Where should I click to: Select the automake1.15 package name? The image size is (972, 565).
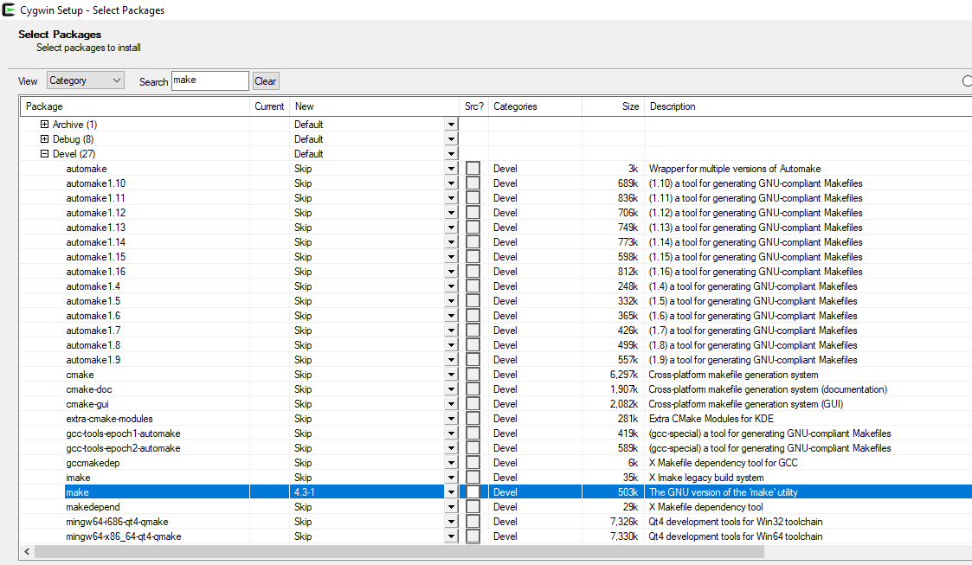coord(95,257)
